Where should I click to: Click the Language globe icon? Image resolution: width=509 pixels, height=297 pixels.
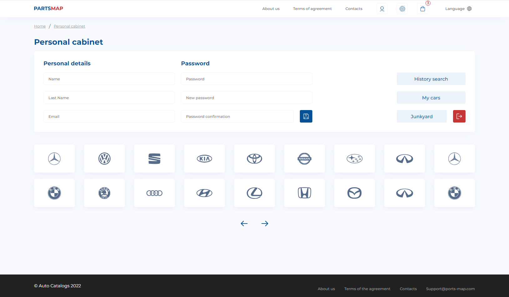pyautogui.click(x=469, y=9)
